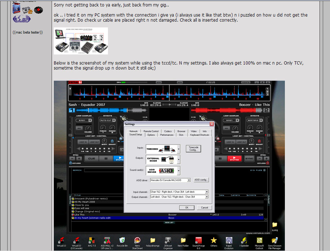Viewport: 330px width, 251px height.
Task: Select the 16-beat loop length on right deck
Action: coord(256,149)
